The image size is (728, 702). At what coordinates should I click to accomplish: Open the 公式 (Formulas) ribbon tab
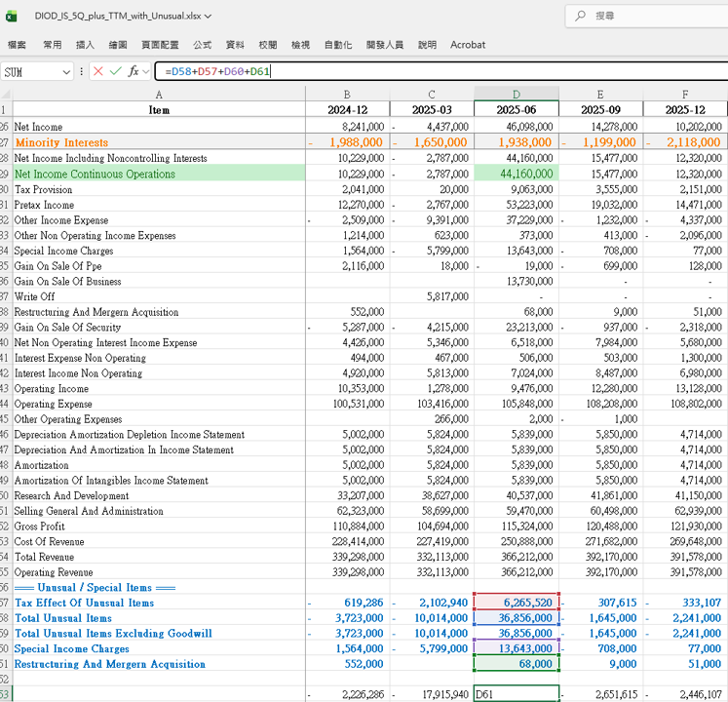(202, 45)
